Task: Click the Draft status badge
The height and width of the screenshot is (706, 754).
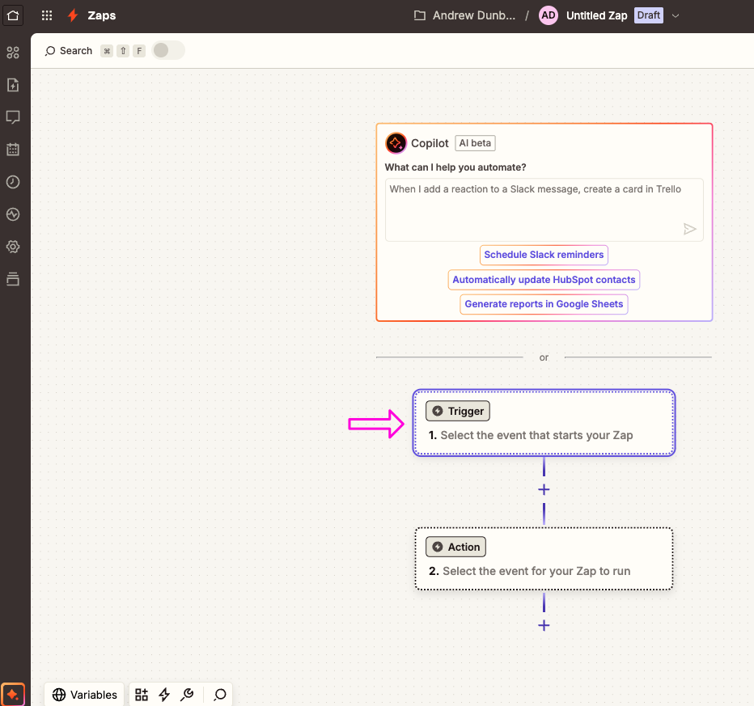Action: click(648, 15)
